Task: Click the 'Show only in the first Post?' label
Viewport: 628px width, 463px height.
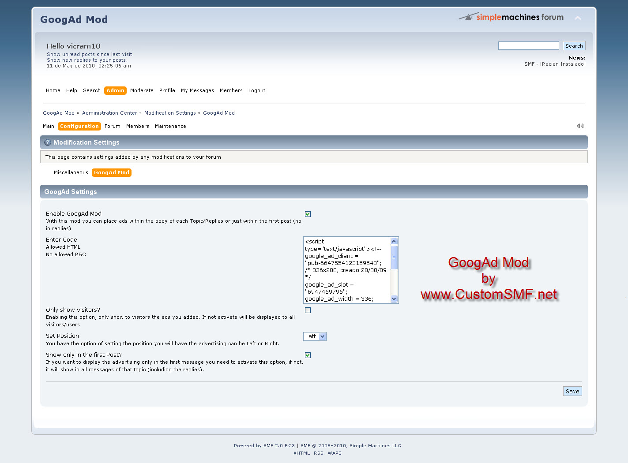Action: point(84,355)
